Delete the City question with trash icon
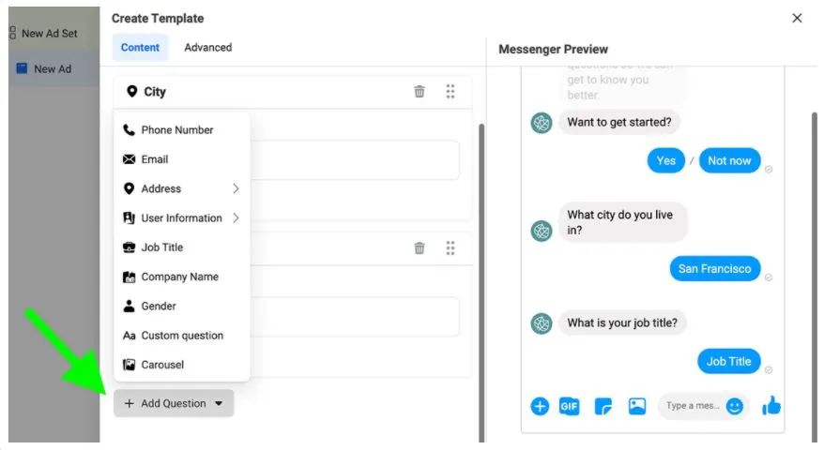 pyautogui.click(x=420, y=91)
